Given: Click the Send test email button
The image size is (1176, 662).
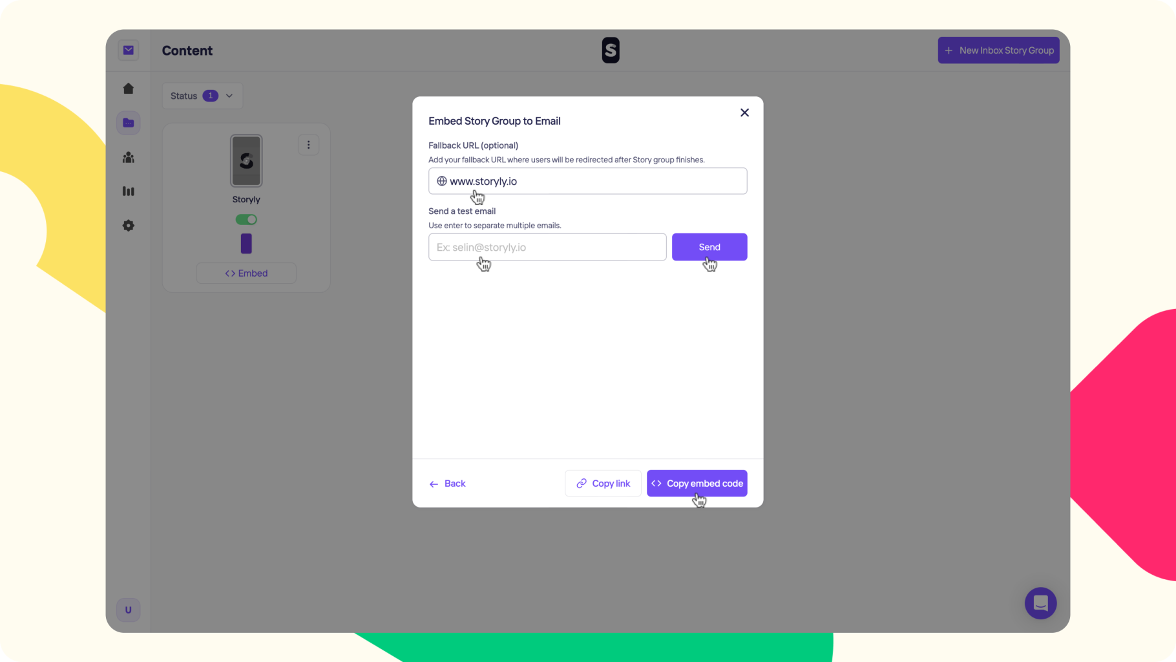Looking at the screenshot, I should click(x=709, y=247).
